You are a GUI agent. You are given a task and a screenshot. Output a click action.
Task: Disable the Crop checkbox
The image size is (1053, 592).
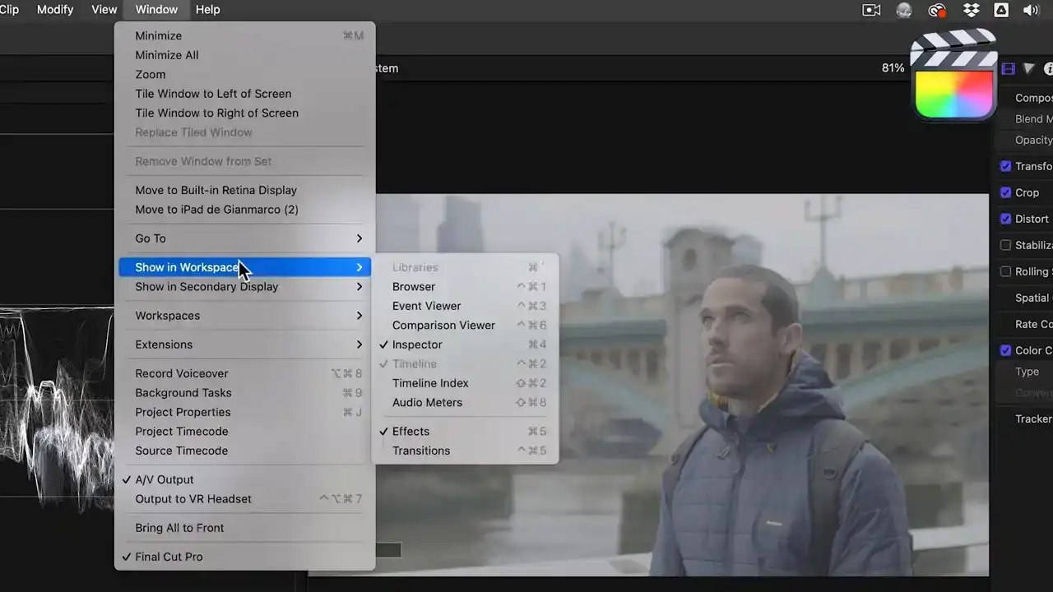[1005, 192]
